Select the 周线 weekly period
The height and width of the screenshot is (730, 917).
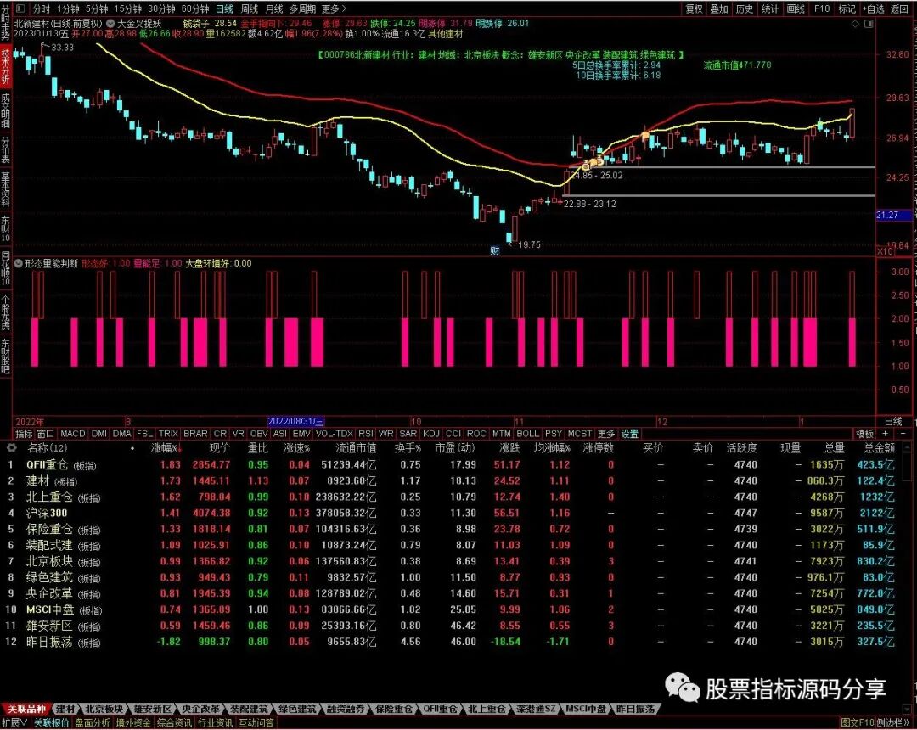[x=250, y=8]
